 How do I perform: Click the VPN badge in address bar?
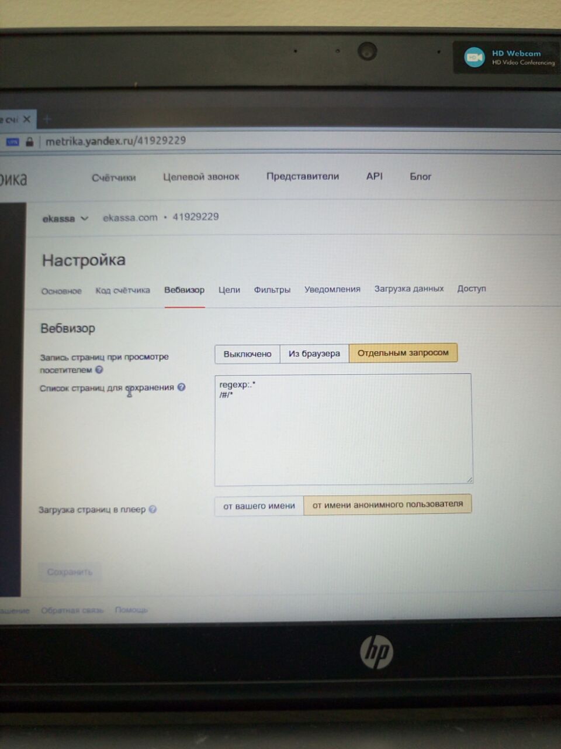[12, 142]
